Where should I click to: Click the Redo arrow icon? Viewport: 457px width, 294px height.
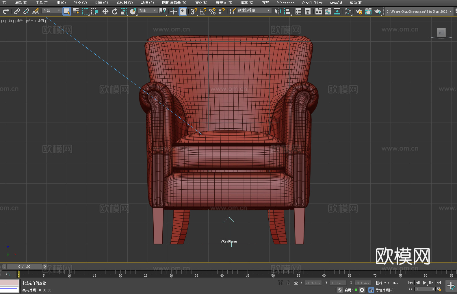pos(6,11)
